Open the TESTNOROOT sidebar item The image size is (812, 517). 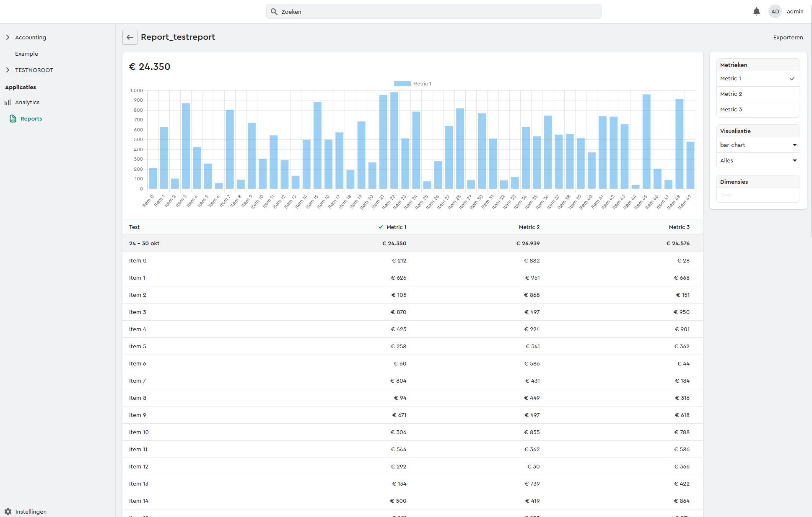tap(34, 70)
